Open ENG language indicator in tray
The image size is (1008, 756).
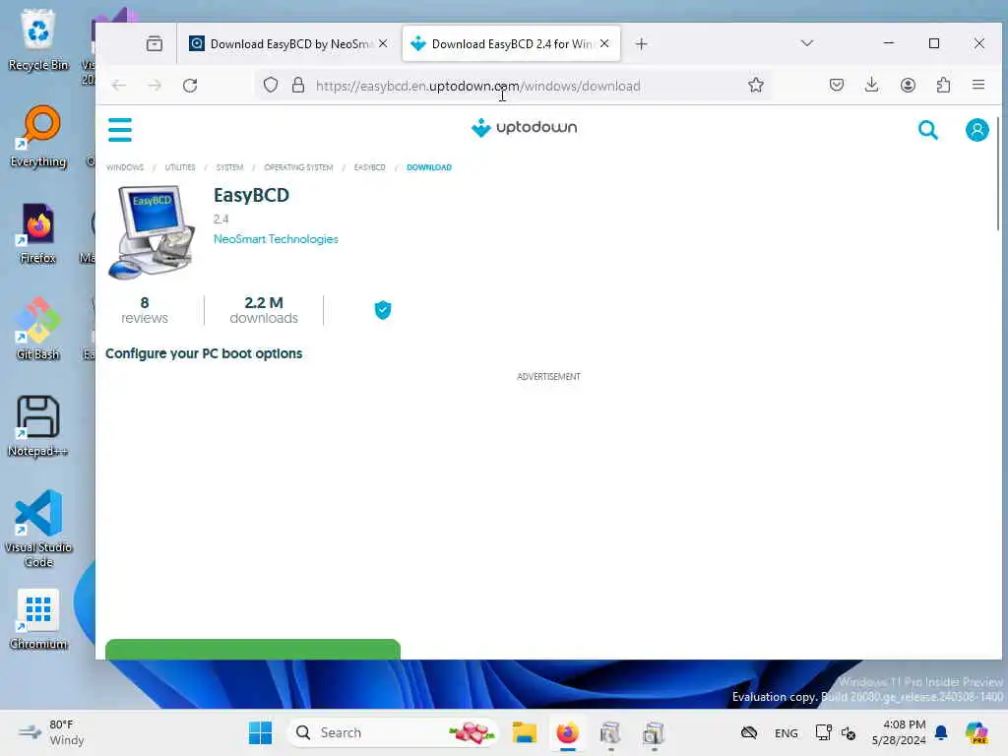click(x=786, y=732)
